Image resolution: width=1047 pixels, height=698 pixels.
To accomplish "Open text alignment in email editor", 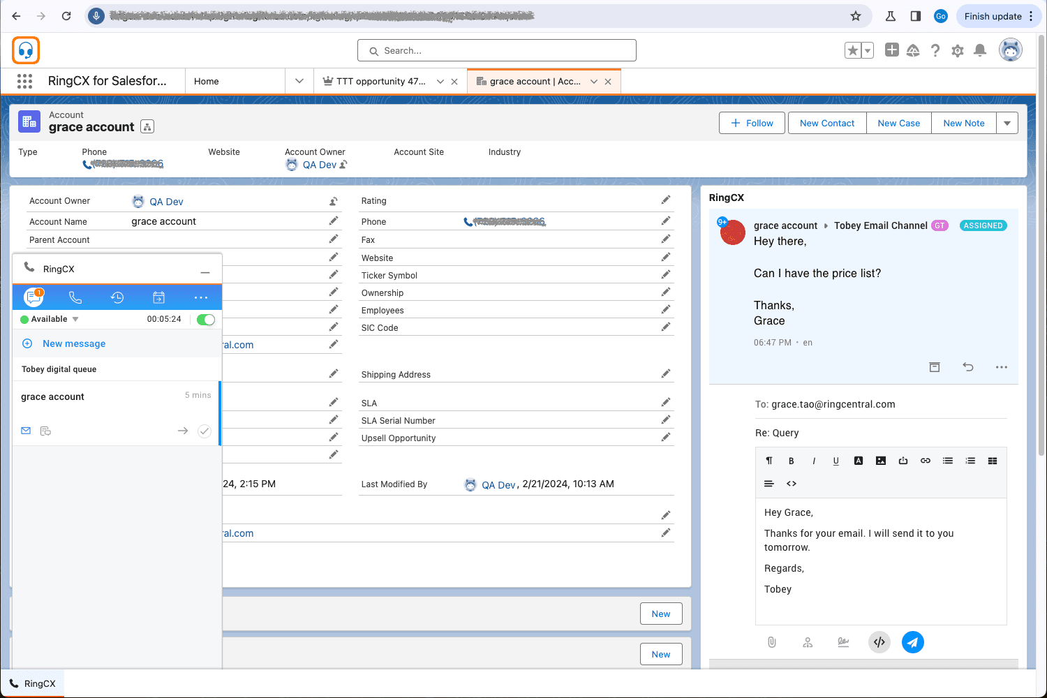I will point(769,483).
